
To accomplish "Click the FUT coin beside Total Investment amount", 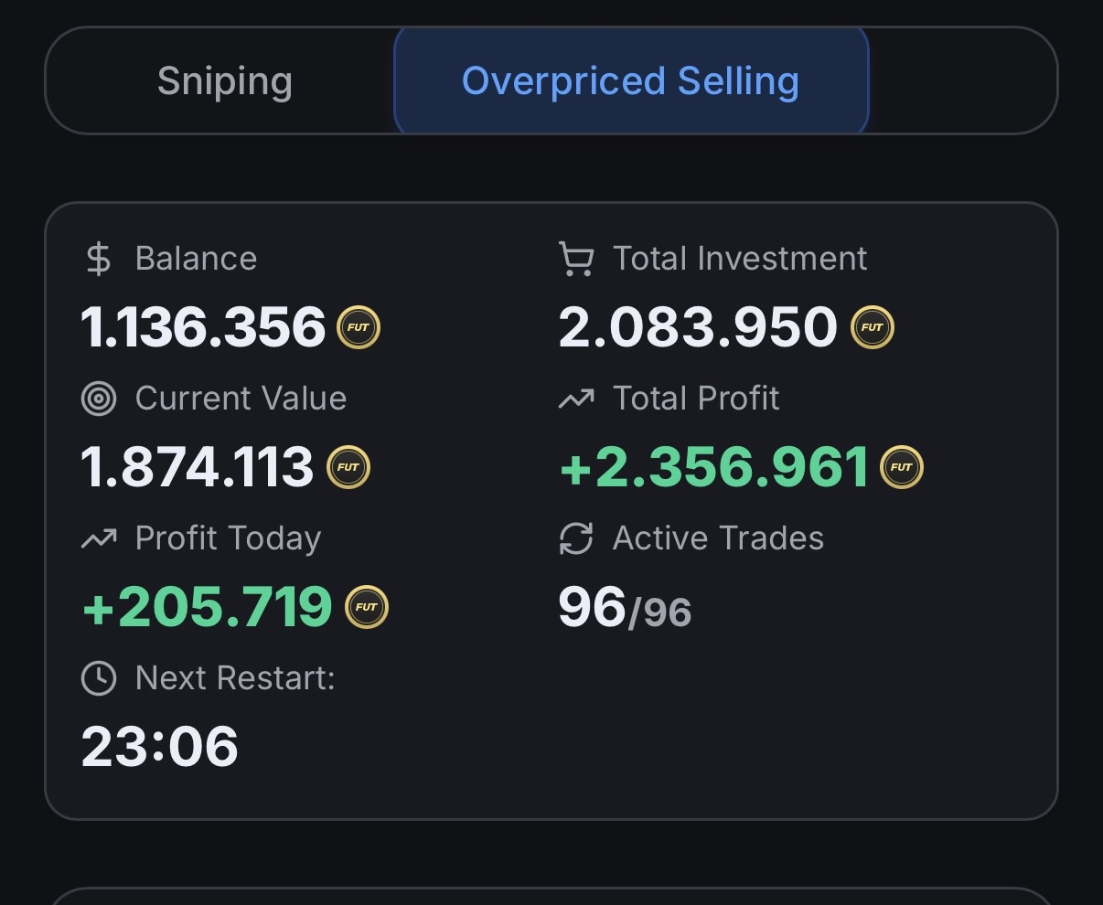I will pyautogui.click(x=873, y=327).
